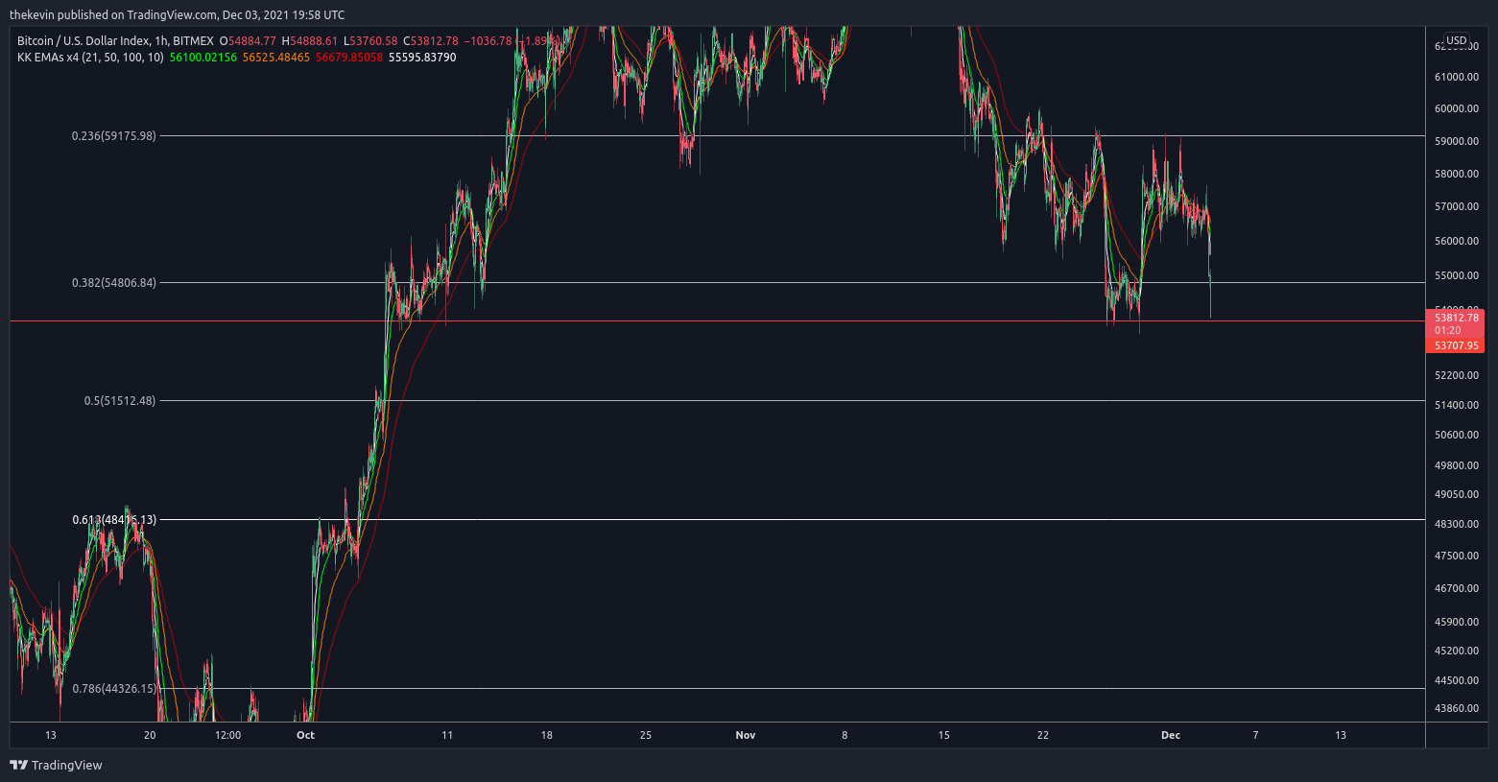This screenshot has width=1498, height=782.
Task: Select the 0.382(54806.84) Fibonacci label
Action: pos(114,283)
